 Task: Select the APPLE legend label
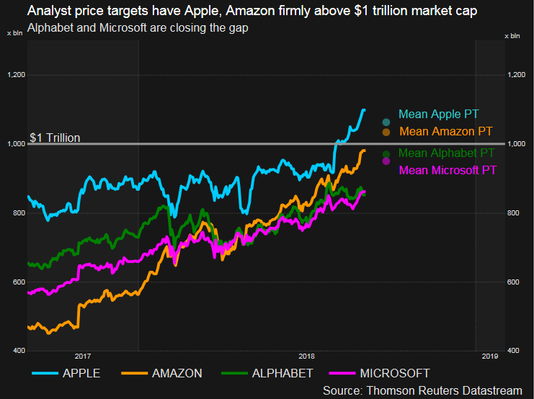[x=81, y=373]
